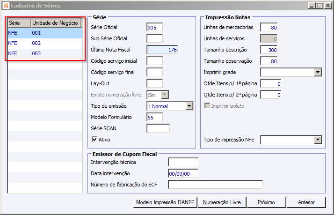Click the Linhas de mercadorias field
The height and width of the screenshot is (215, 334).
(x=269, y=27)
